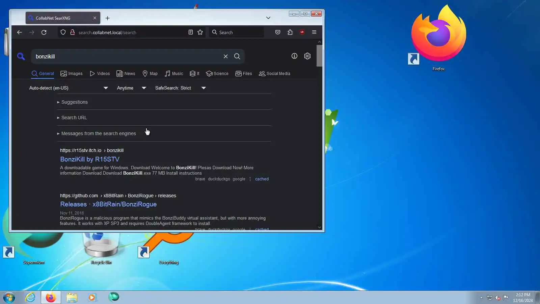Toggle reader view icon in address bar
The width and height of the screenshot is (540, 304).
(x=191, y=32)
